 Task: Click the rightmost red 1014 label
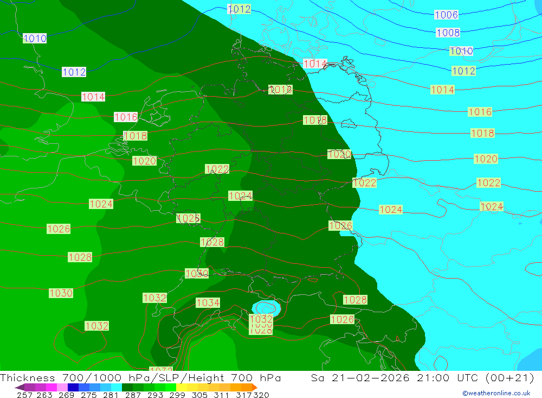(x=442, y=90)
